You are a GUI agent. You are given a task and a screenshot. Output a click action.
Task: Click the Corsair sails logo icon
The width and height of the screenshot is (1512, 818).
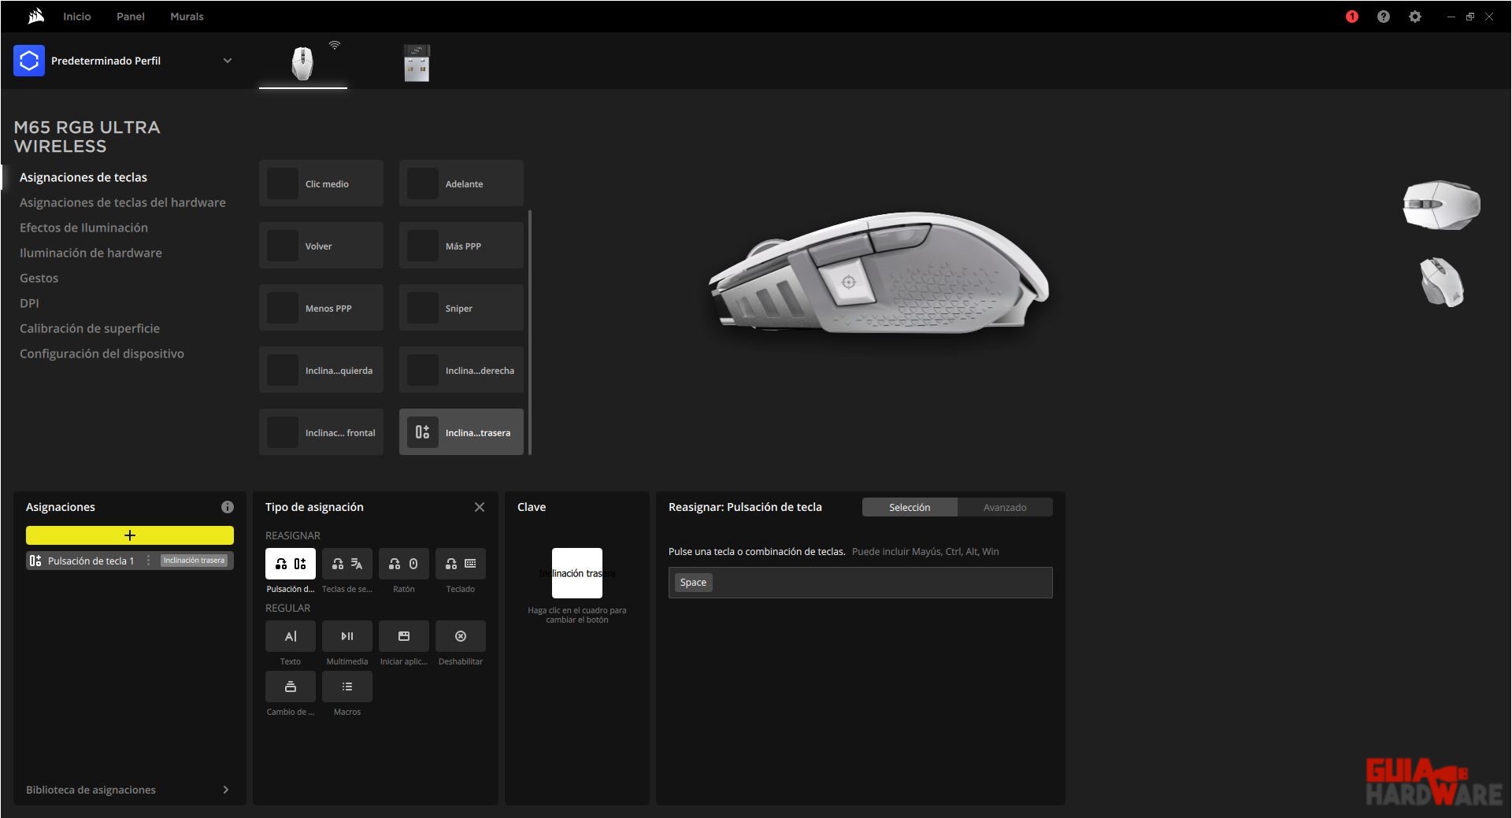tap(35, 17)
